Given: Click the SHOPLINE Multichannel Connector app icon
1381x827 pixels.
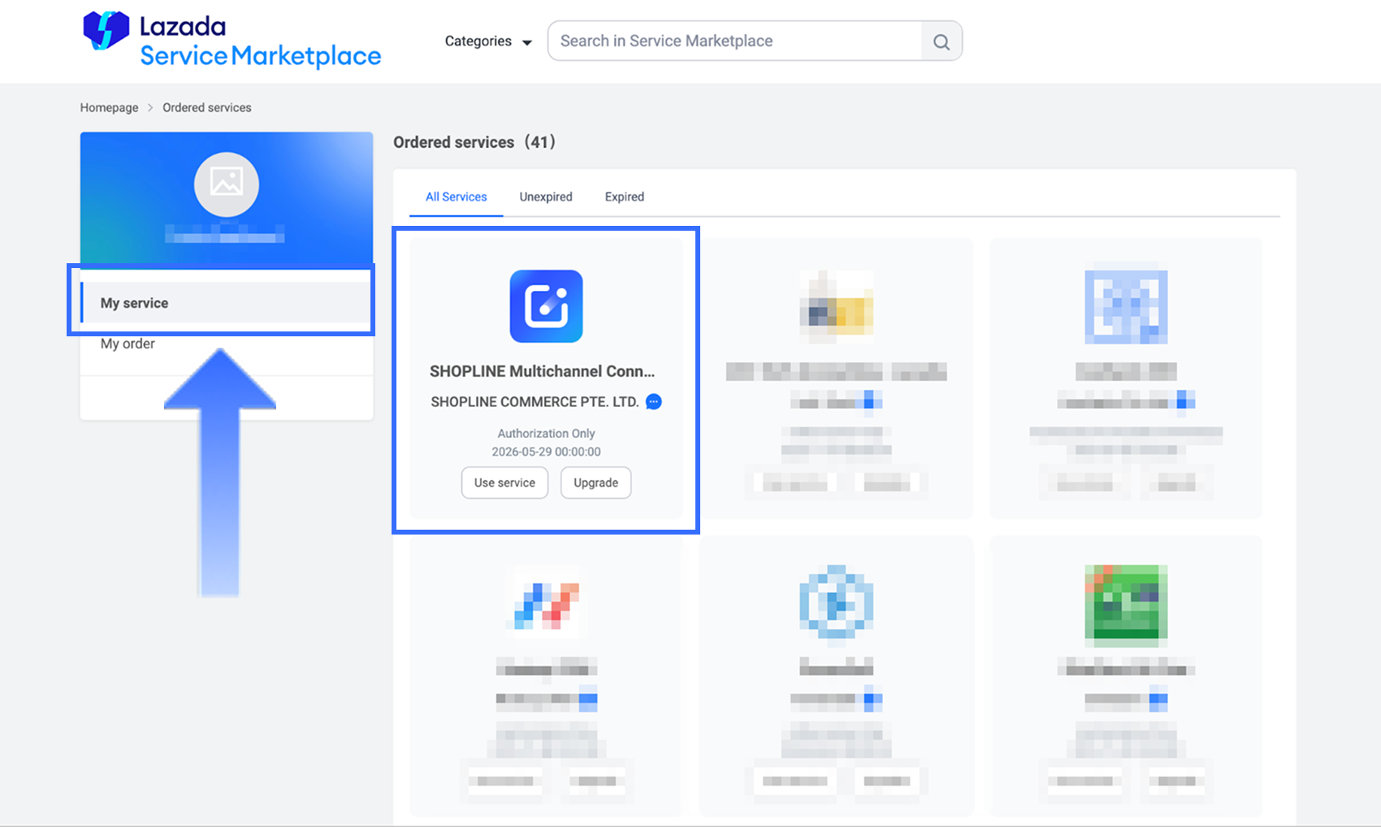Looking at the screenshot, I should coord(547,306).
